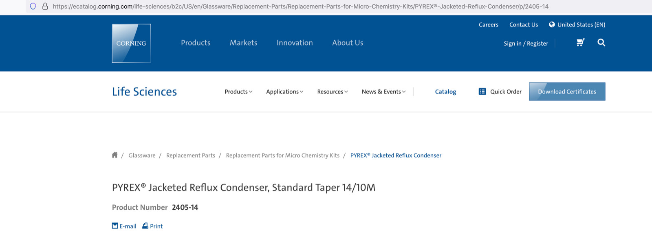Viewport: 652px width, 237px height.
Task: Click the Life Sciences heading link
Action: point(144,92)
